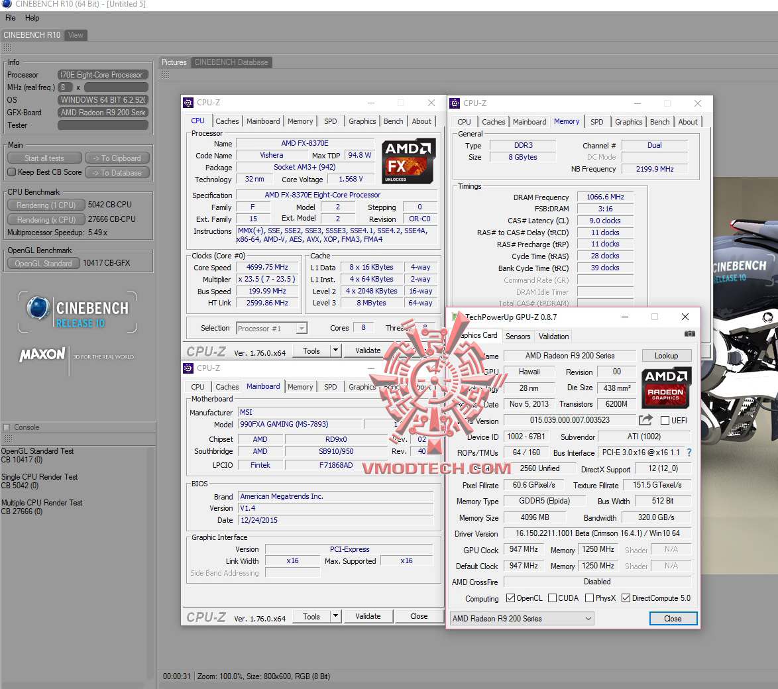Click the Rendering (x CPU) button
This screenshot has height=689, width=778.
(x=46, y=220)
